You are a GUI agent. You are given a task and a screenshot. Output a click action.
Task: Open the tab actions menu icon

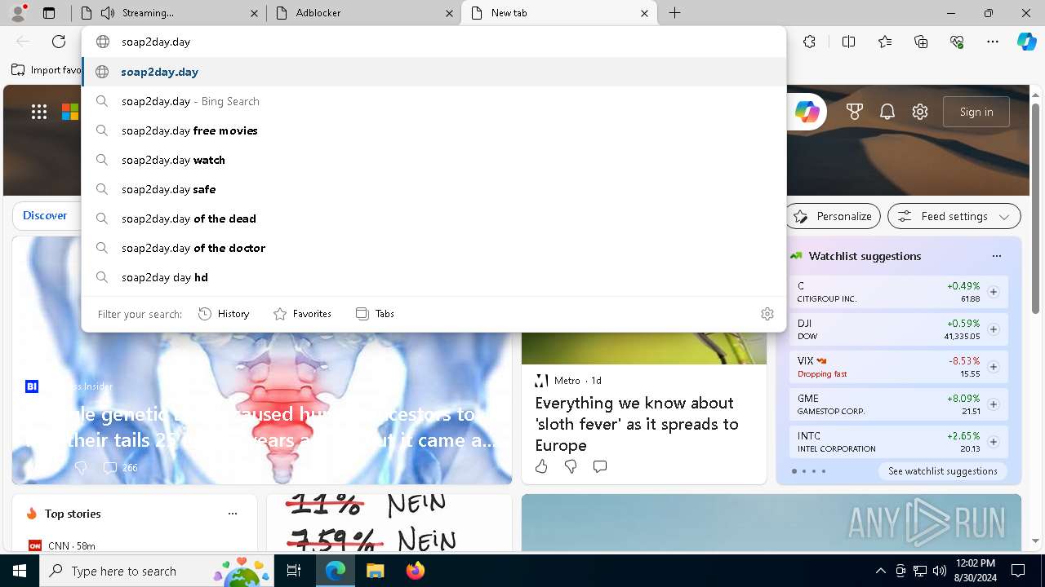49,13
